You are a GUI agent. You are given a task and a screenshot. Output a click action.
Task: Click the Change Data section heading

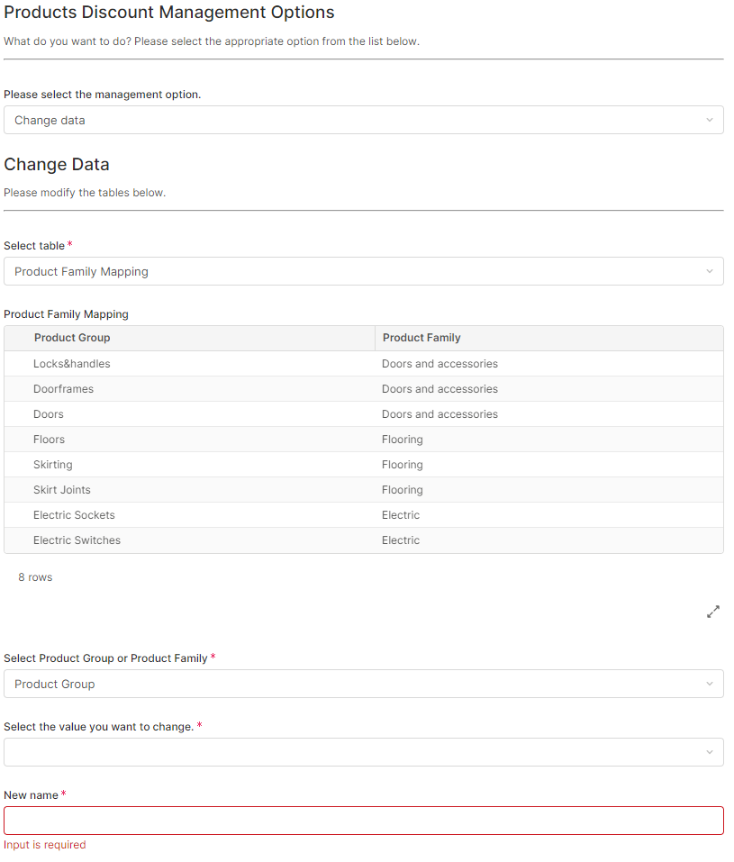(x=57, y=164)
